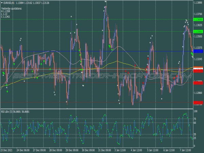
Task: Click the Best-MetaTrader-Indicators.com watermark
Action: pos(102,77)
